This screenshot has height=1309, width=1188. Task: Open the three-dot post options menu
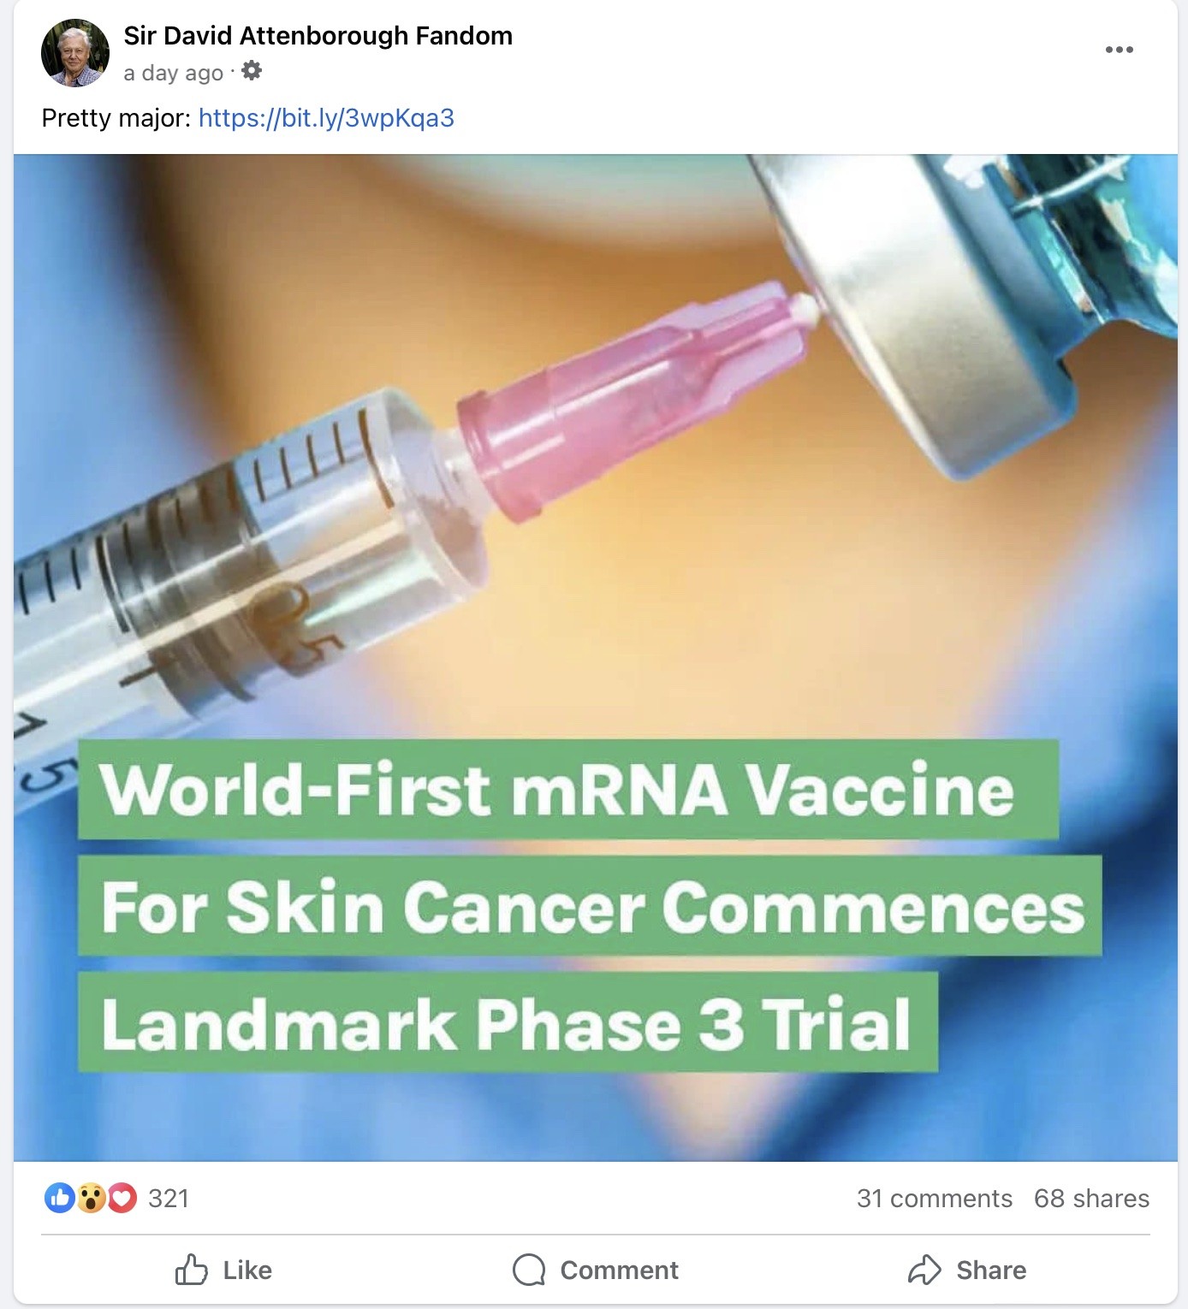pyautogui.click(x=1119, y=50)
